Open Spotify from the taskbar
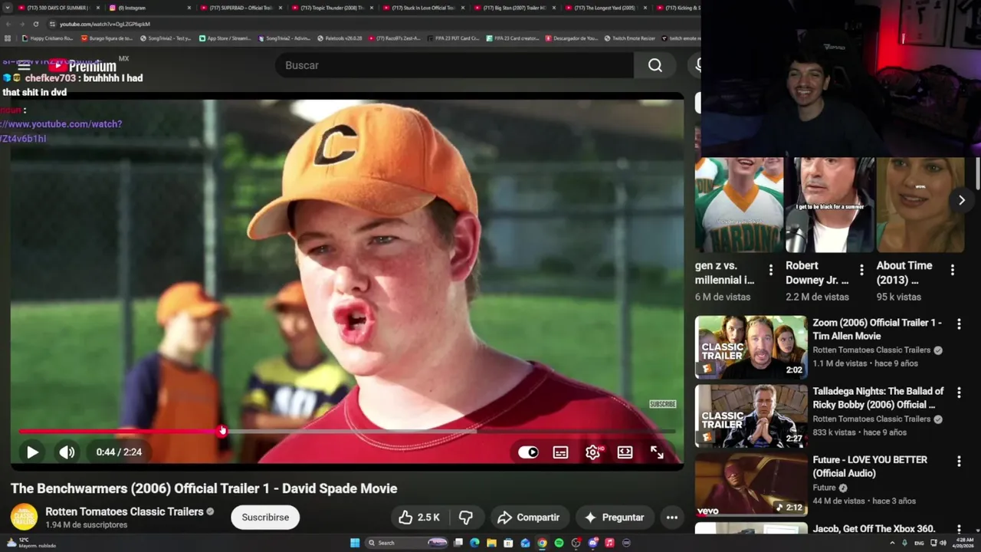The image size is (981, 552). pos(559,543)
